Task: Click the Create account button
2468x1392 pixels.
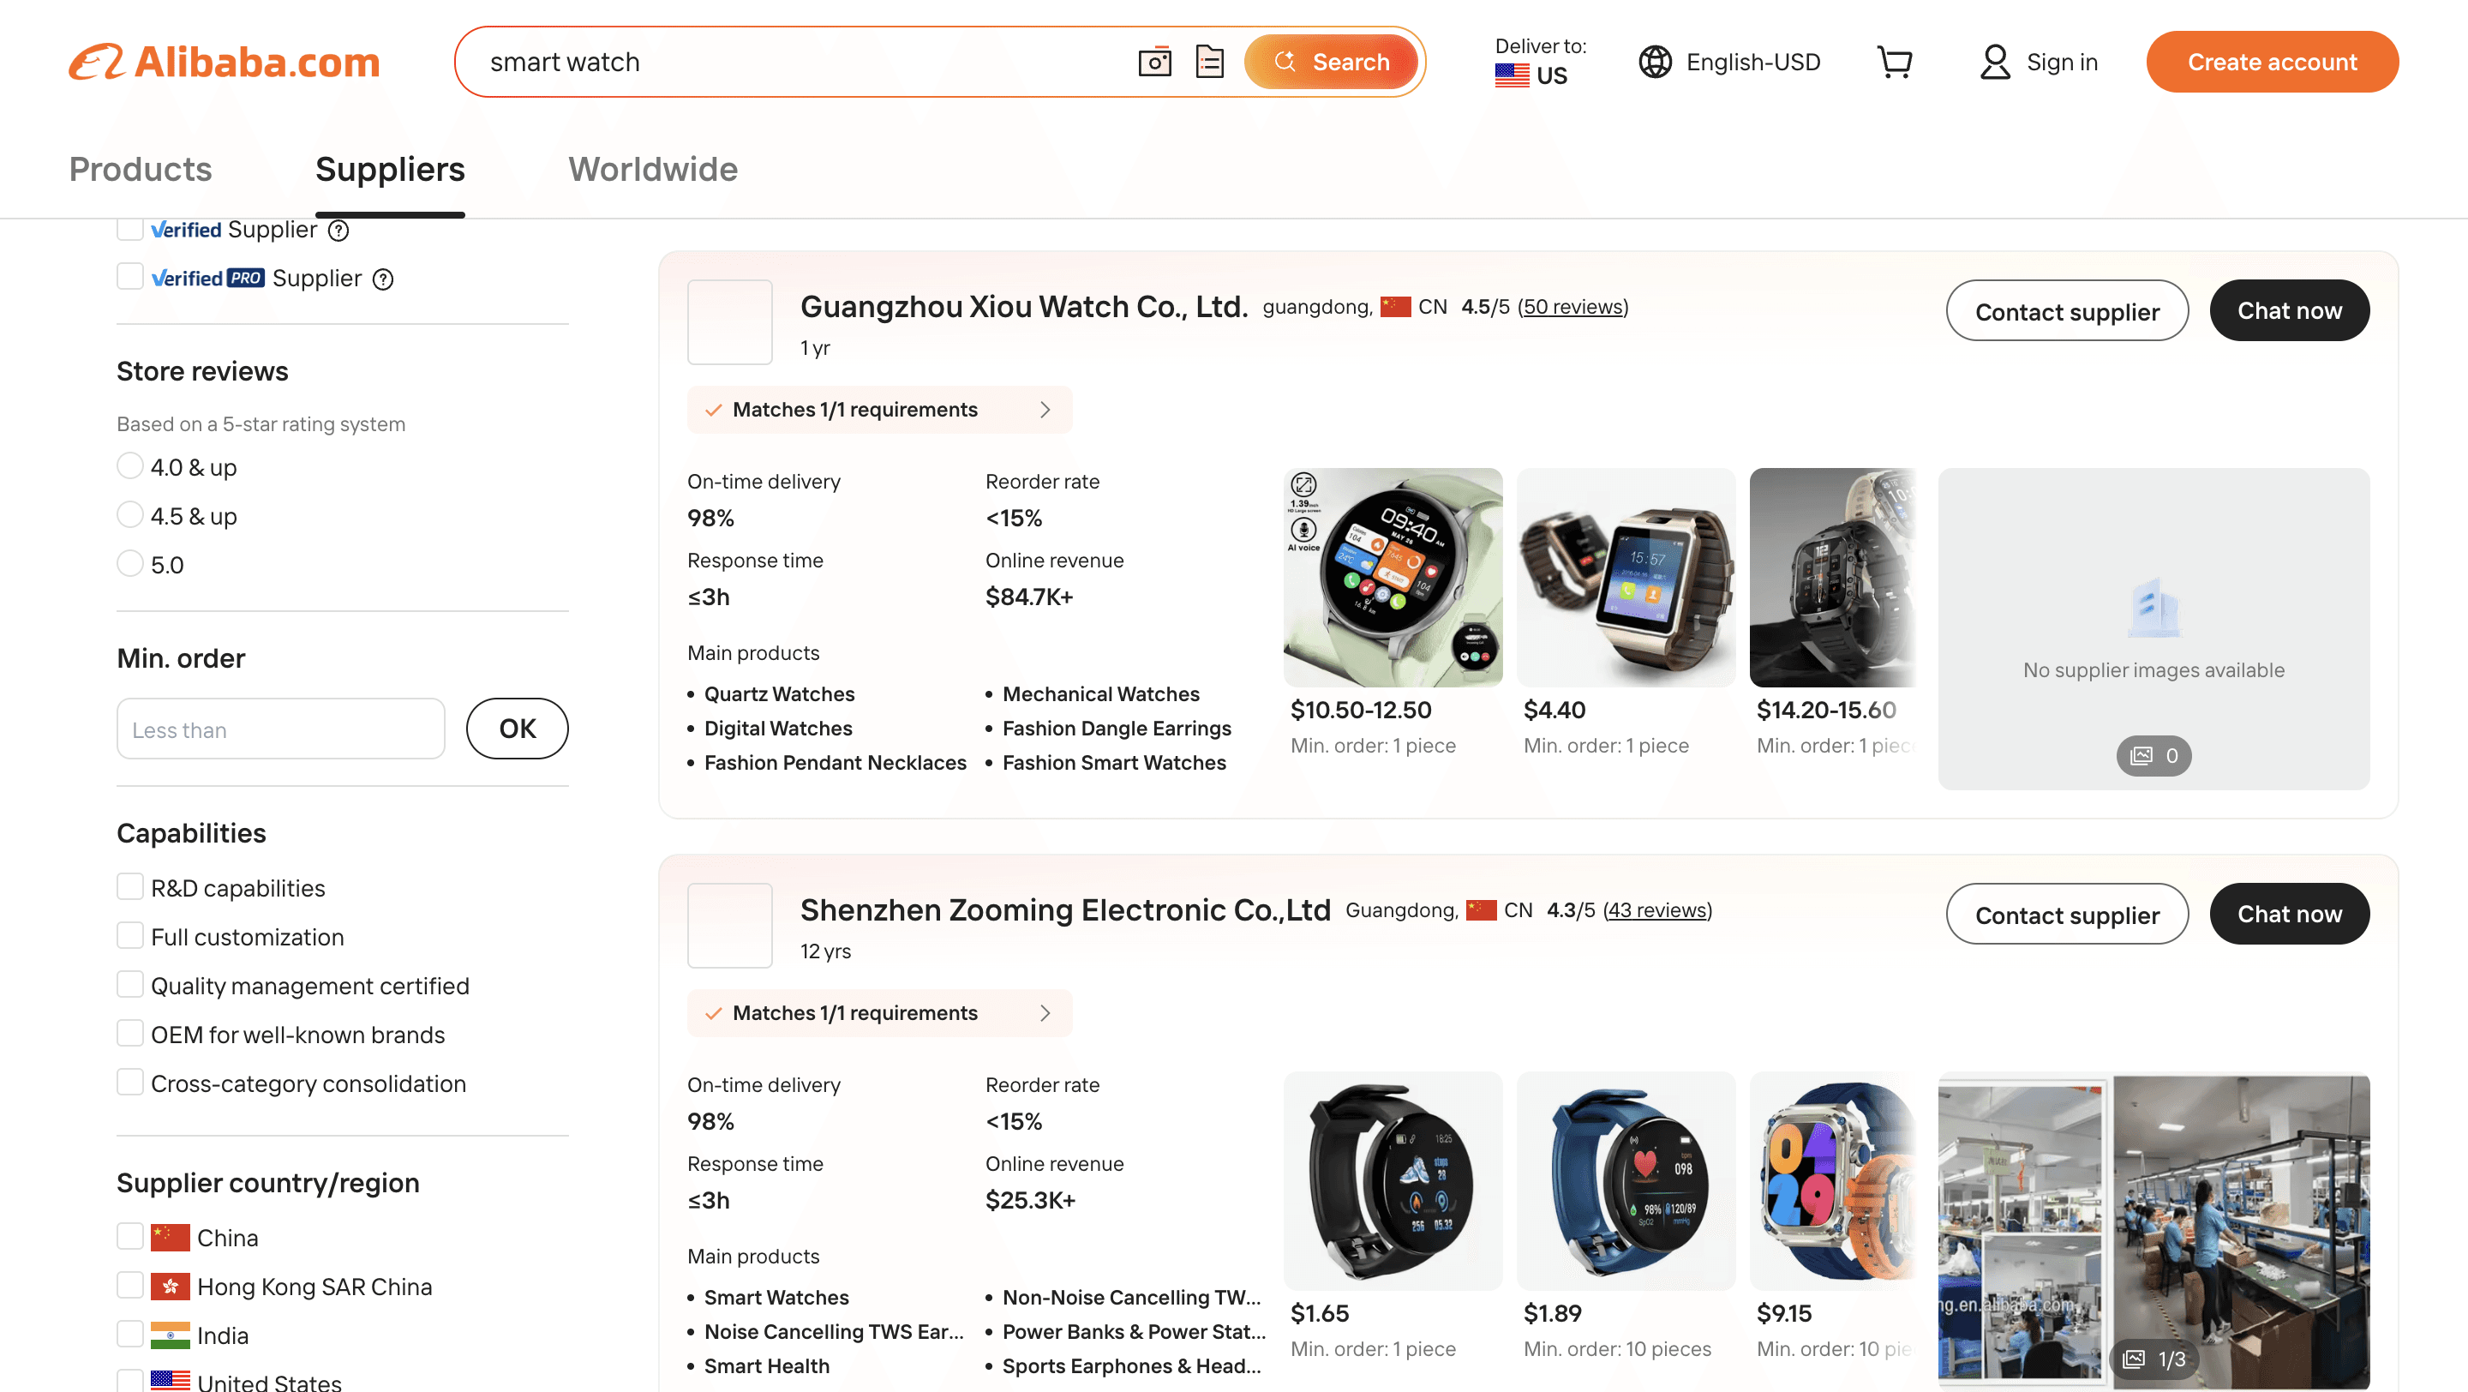Action: (2272, 62)
